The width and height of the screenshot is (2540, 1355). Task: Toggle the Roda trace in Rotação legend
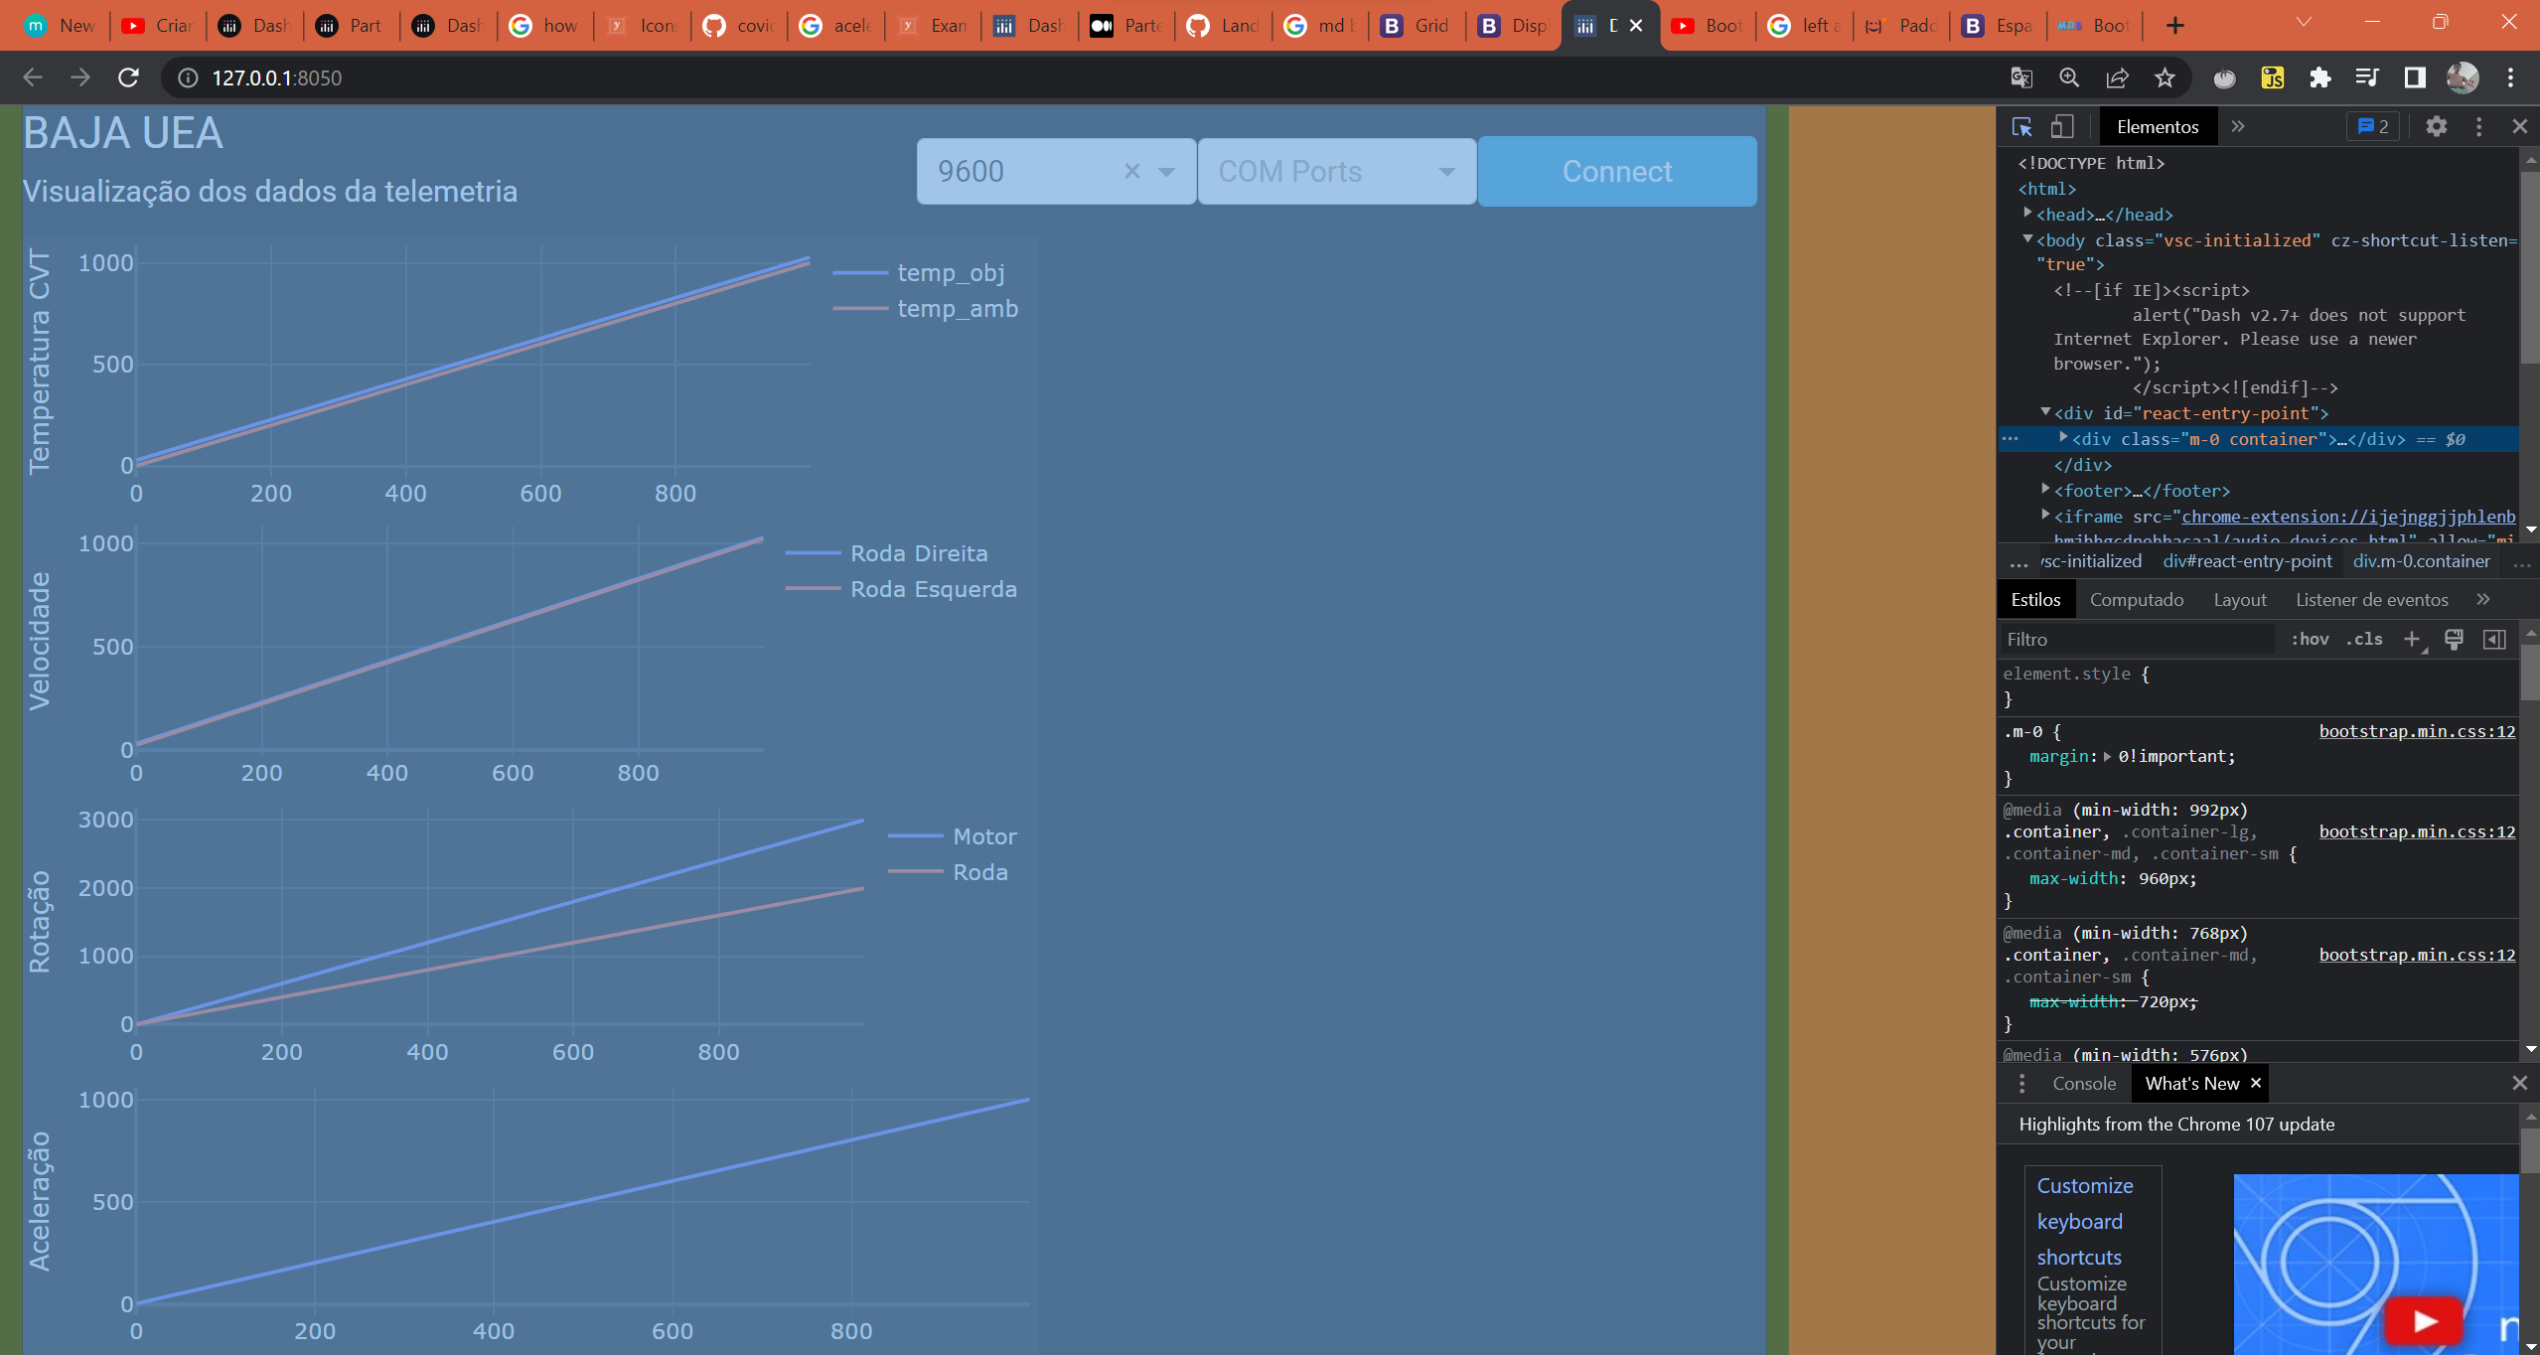949,871
